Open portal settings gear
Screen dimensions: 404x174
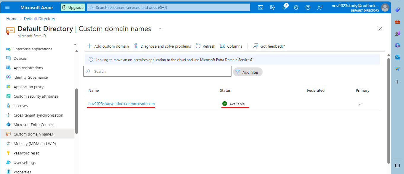pos(296,7)
